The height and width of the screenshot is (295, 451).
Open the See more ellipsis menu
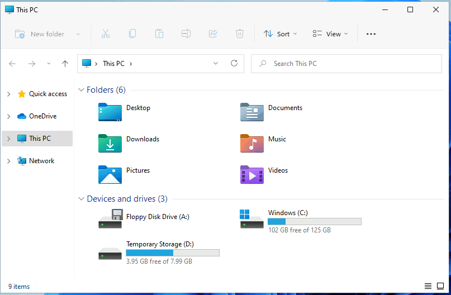(x=371, y=34)
